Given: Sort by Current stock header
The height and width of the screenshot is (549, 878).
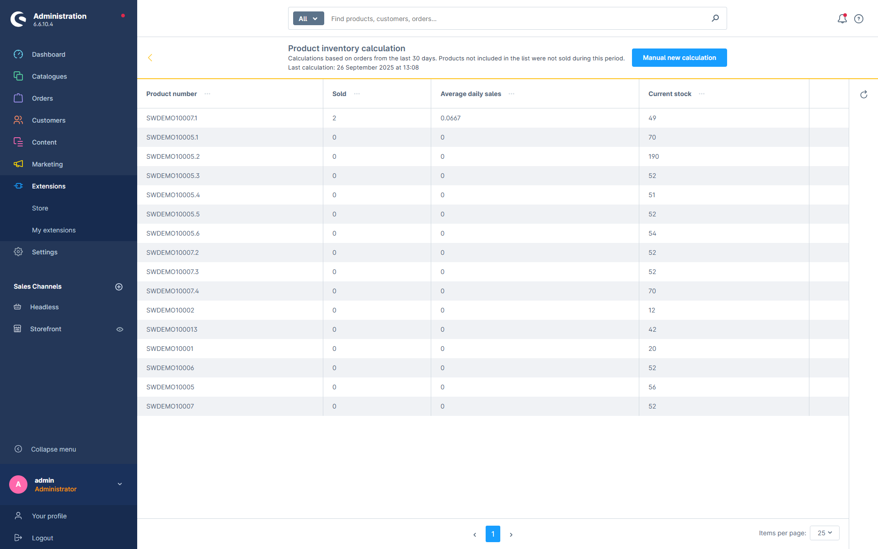Looking at the screenshot, I should [x=670, y=94].
